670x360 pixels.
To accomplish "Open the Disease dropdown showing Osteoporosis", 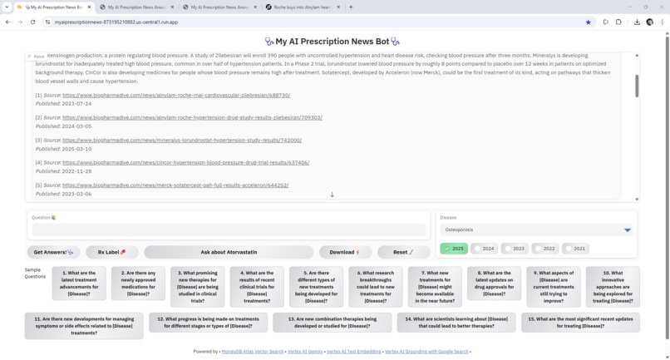I will [x=537, y=229].
